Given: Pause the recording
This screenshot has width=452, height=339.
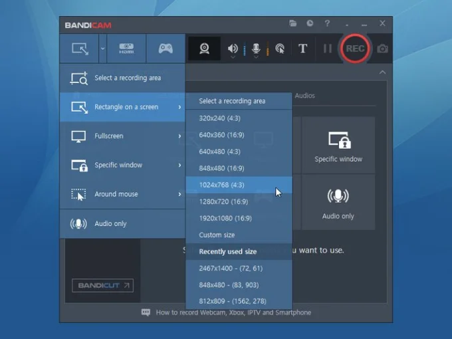Looking at the screenshot, I should [328, 49].
